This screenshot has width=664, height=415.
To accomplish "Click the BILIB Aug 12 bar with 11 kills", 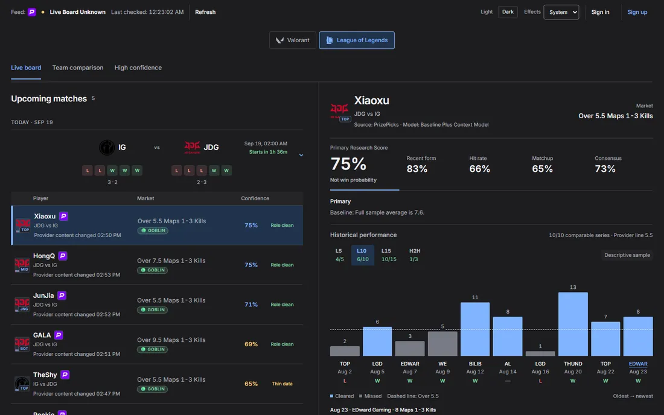I will click(474, 329).
